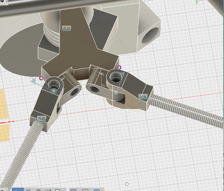The image size is (224, 191).
Task: Select the magenta sketch point above the right clevis
Action: click(119, 67)
